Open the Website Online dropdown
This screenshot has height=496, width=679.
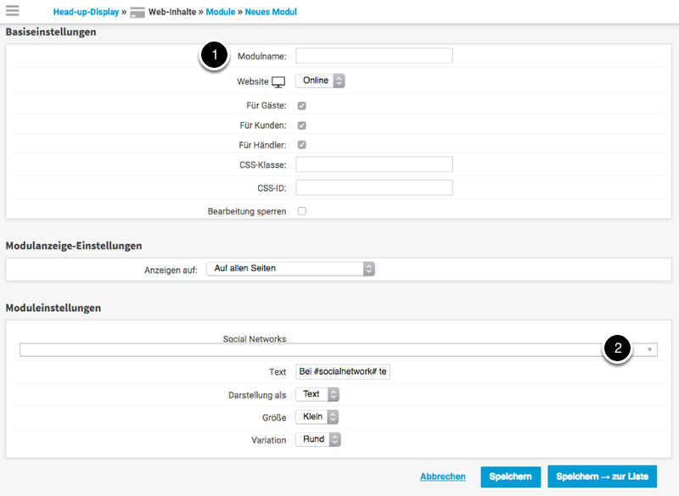(x=320, y=81)
